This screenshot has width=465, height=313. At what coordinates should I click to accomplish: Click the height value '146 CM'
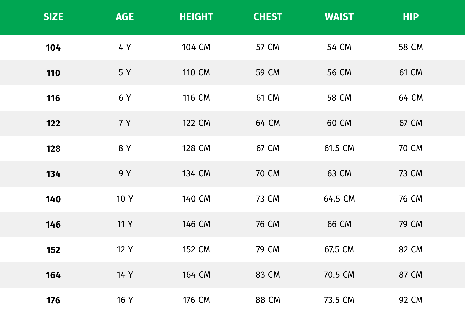click(196, 224)
